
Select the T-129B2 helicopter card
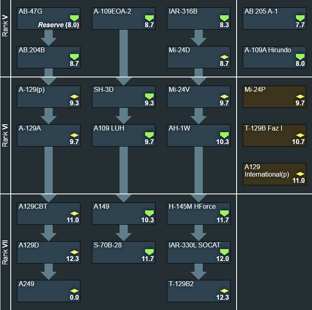(x=198, y=291)
